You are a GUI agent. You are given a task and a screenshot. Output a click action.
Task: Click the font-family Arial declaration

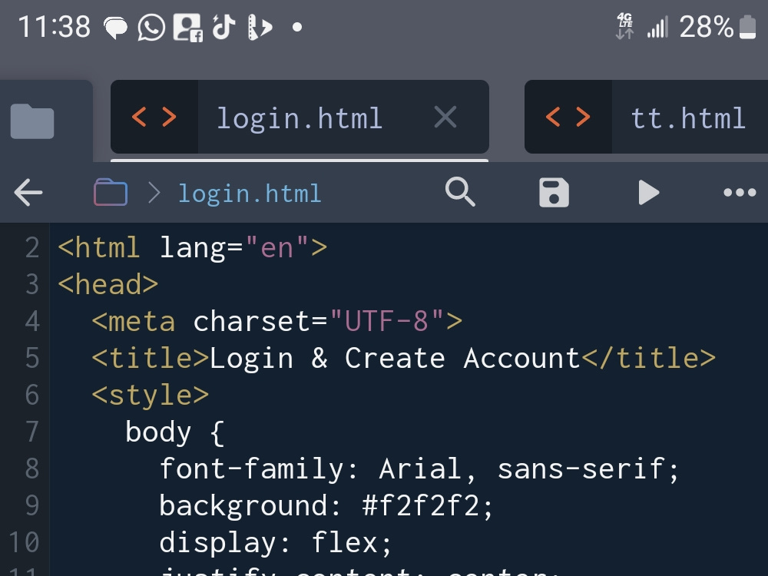419,469
